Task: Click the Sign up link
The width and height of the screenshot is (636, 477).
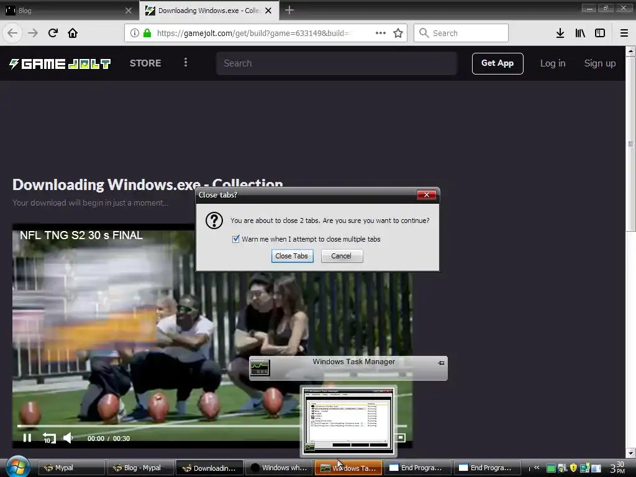Action: tap(599, 63)
